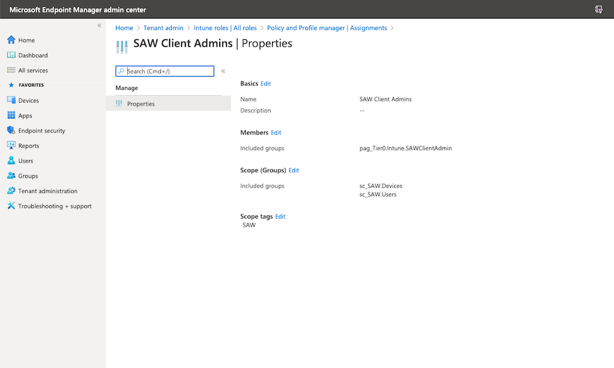Select the Properties menu item

point(141,104)
